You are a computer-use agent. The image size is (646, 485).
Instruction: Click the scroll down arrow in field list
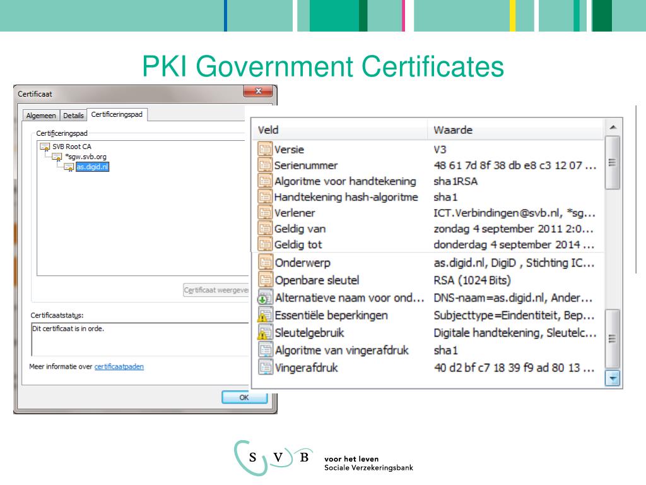click(612, 378)
